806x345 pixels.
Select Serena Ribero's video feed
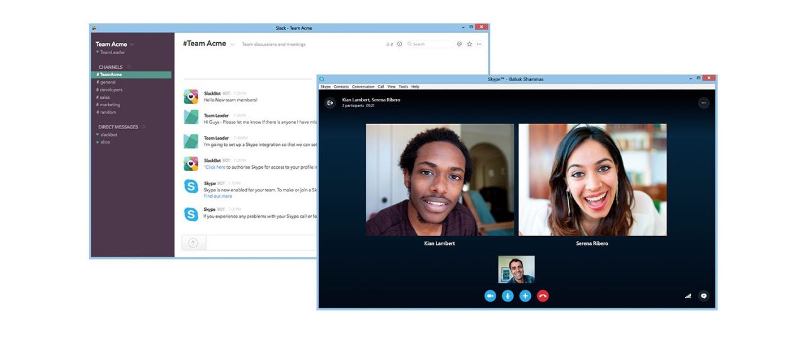(593, 179)
